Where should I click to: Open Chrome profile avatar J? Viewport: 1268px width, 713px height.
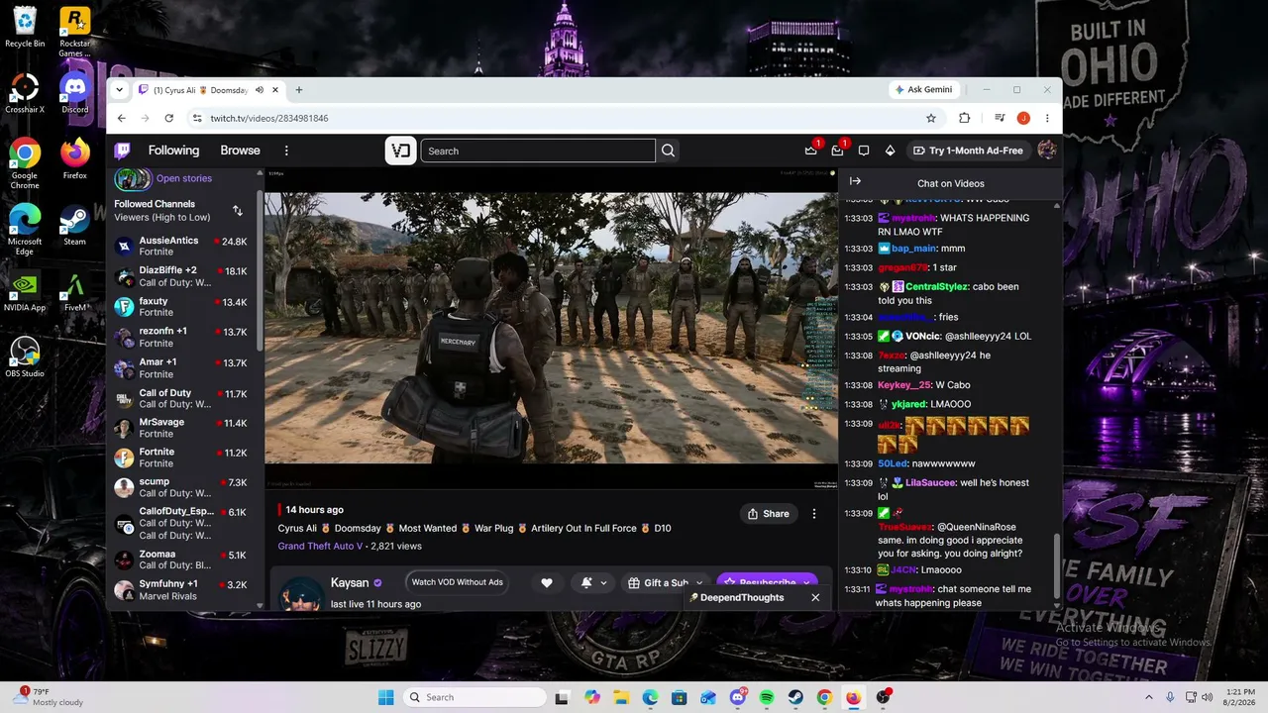1023,118
